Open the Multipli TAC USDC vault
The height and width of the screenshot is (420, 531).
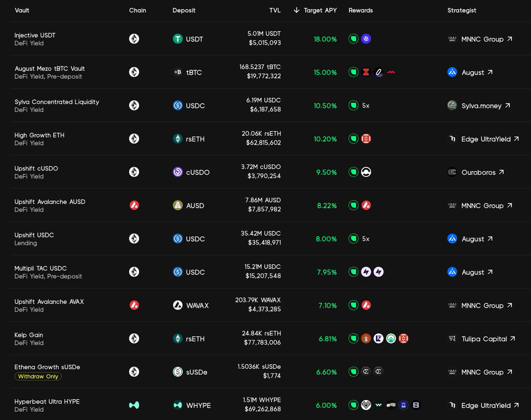click(x=41, y=268)
